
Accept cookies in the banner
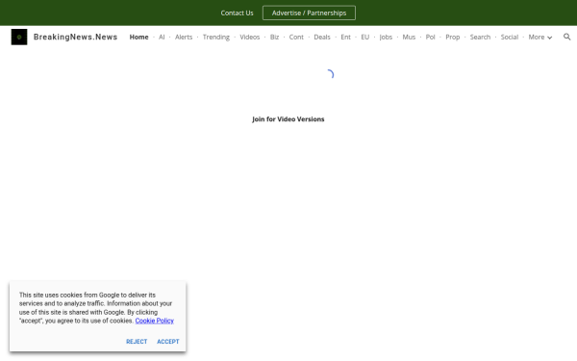tap(168, 342)
